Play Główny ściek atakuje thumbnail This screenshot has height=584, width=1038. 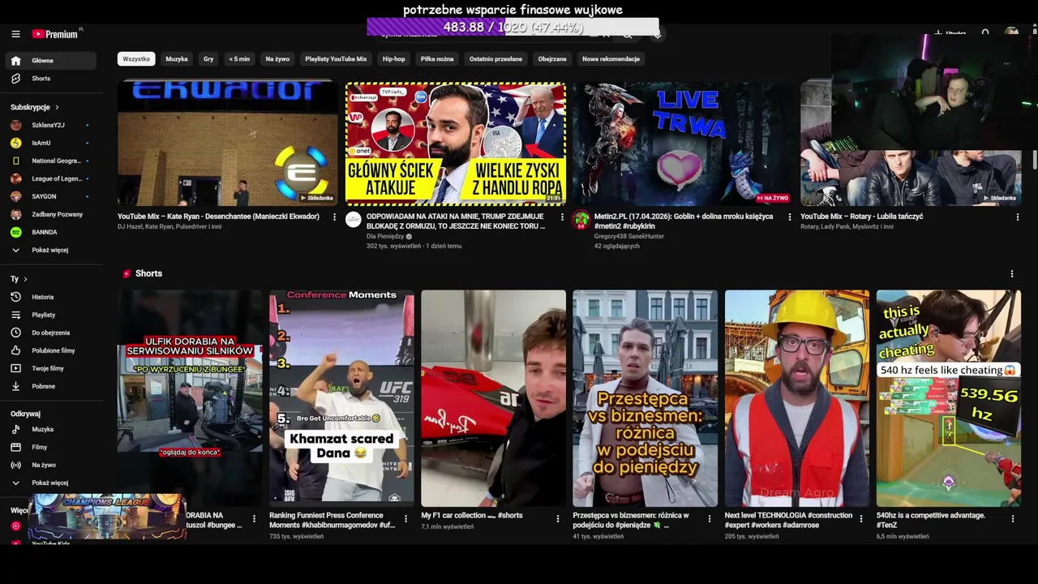pos(456,144)
